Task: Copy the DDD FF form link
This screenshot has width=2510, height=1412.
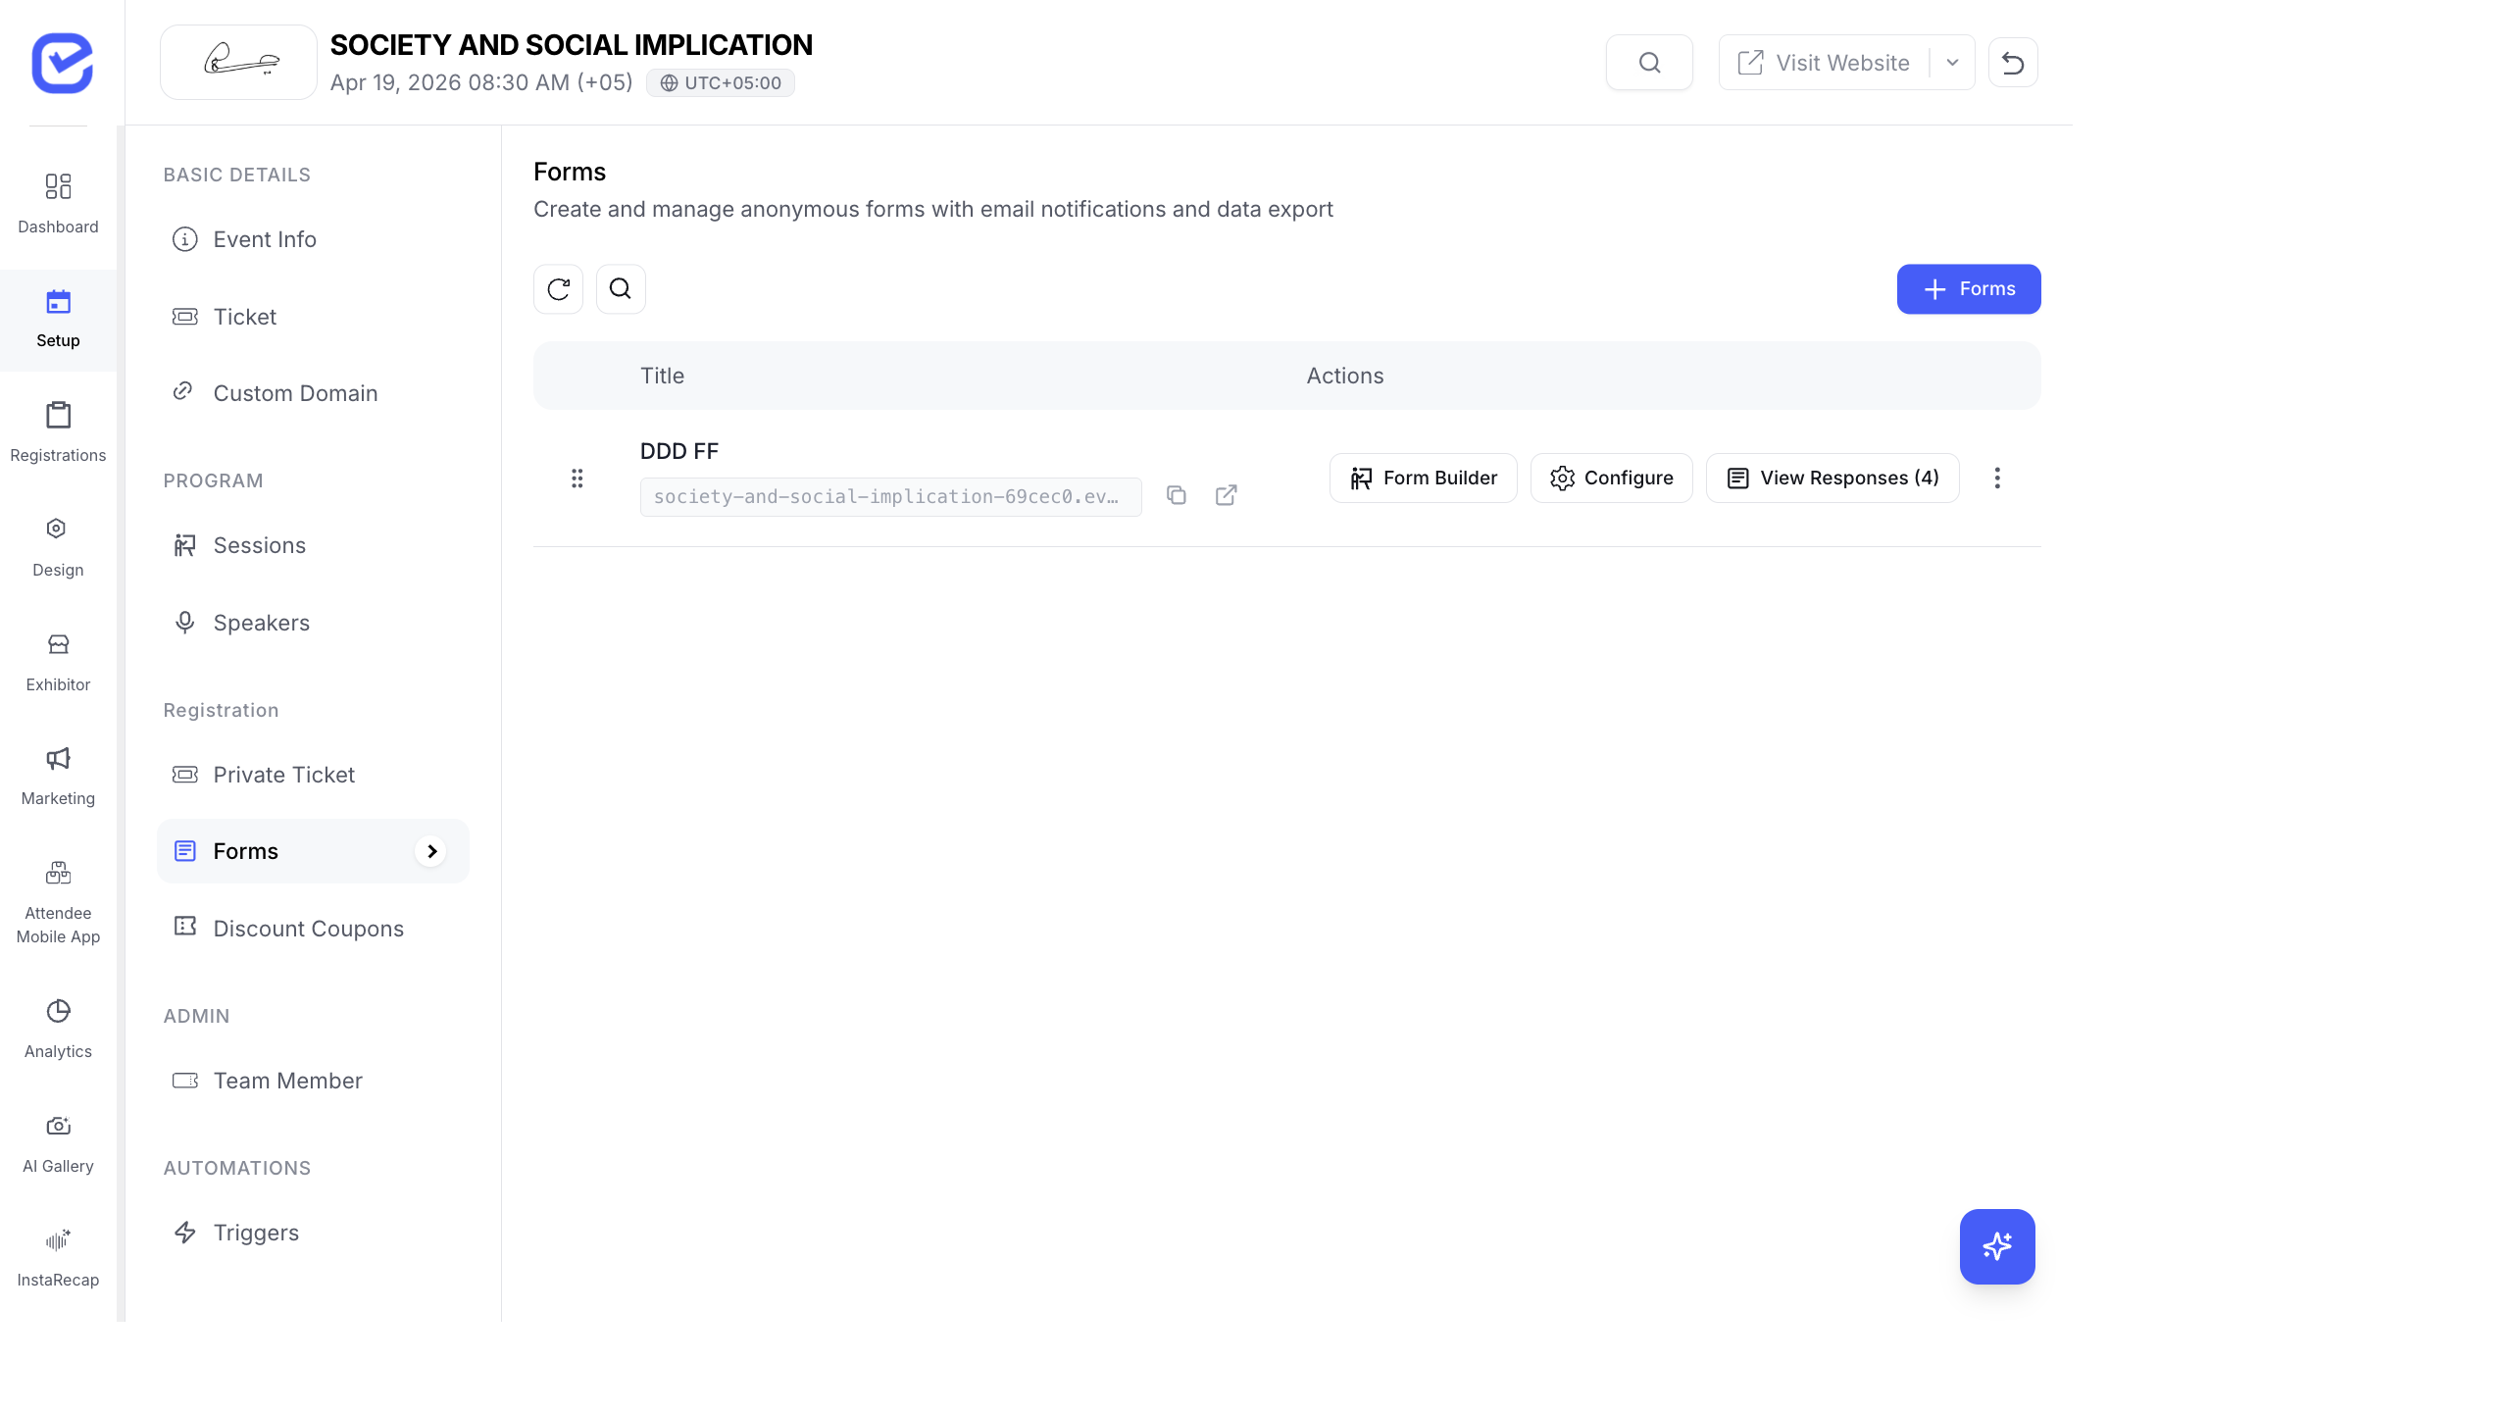Action: point(1177,495)
